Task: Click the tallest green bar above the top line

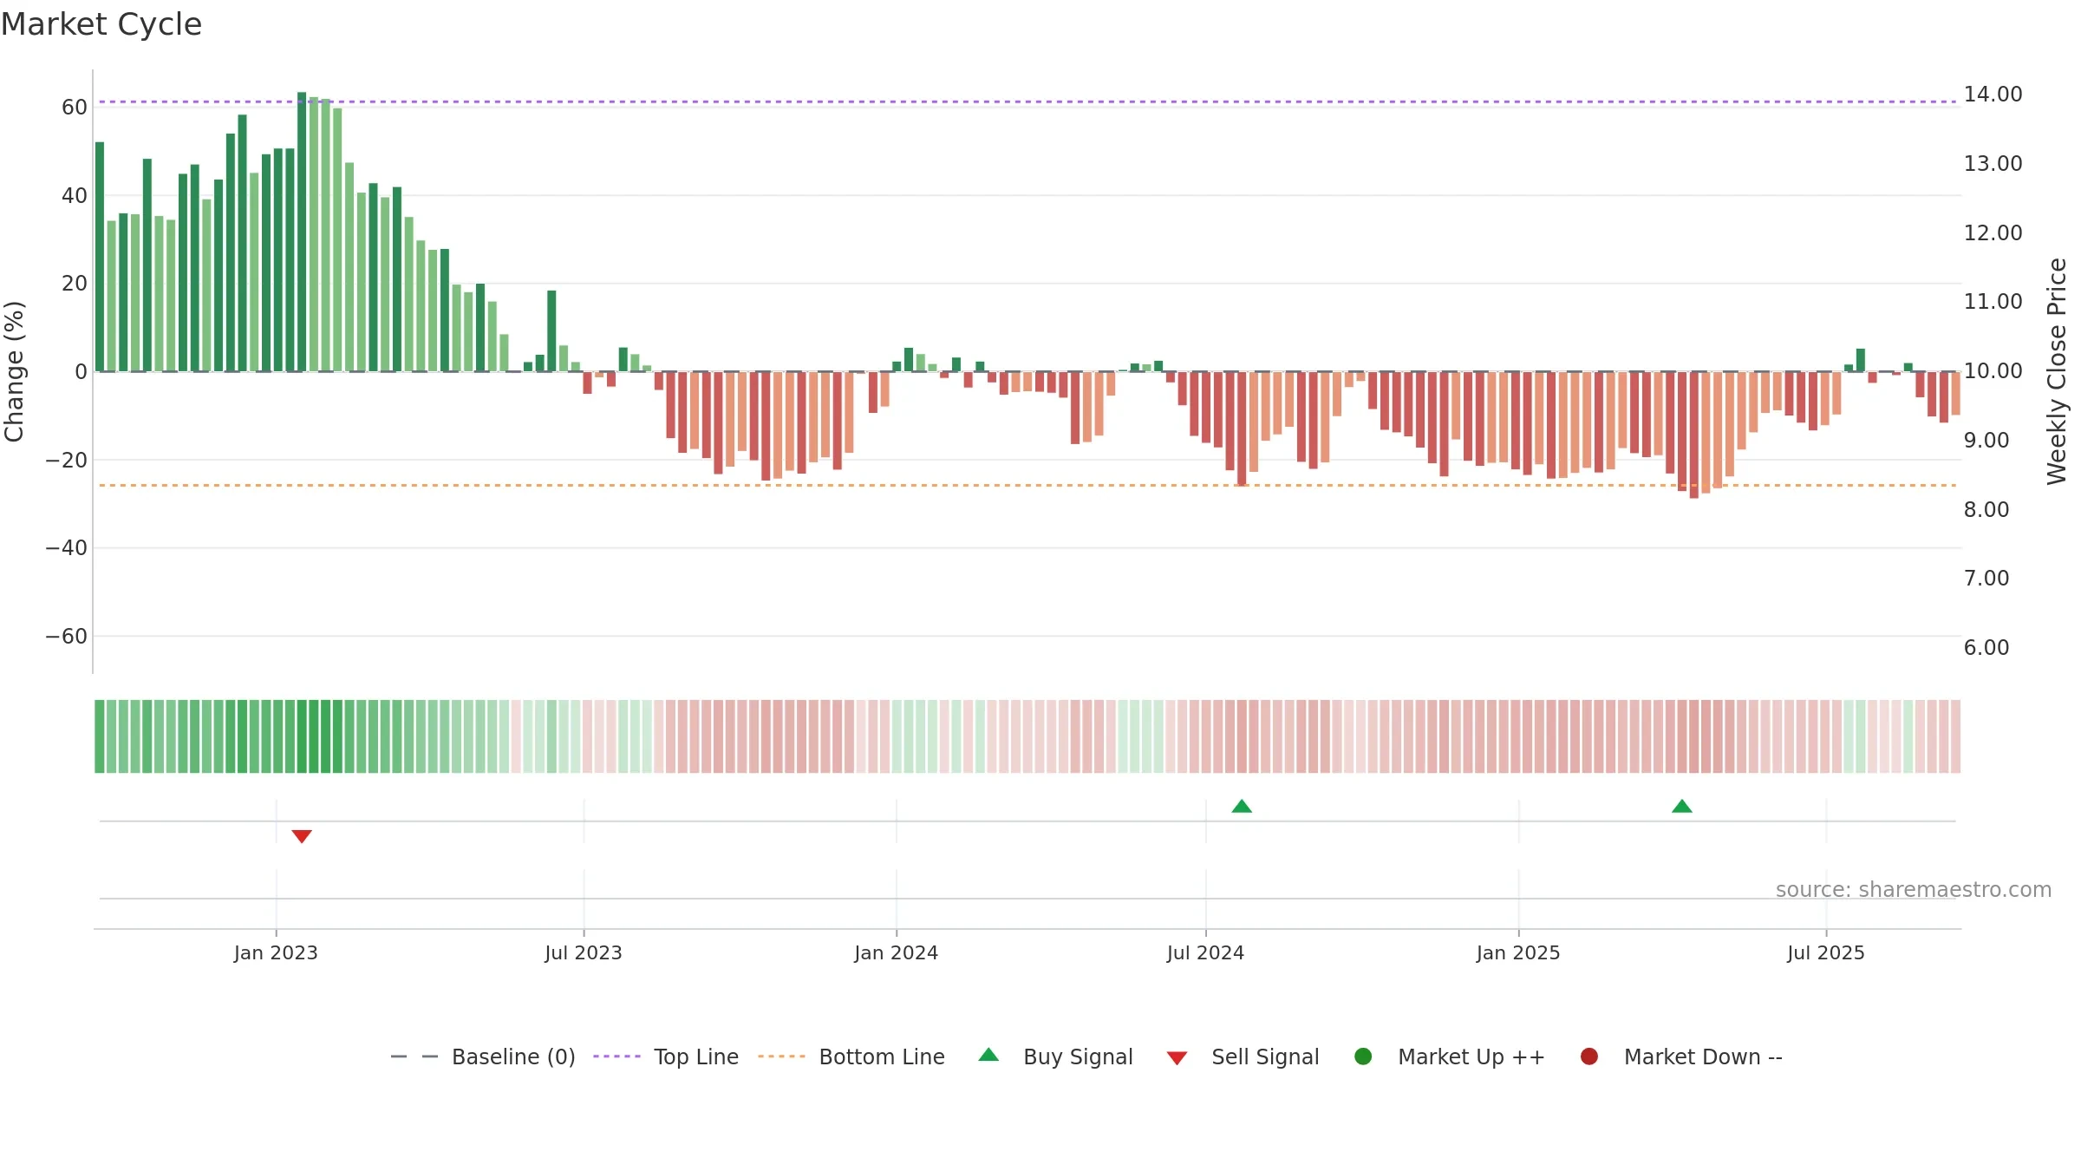Action: tap(302, 232)
